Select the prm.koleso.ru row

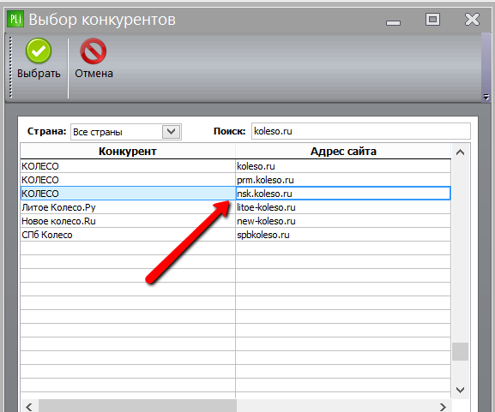tap(236, 180)
